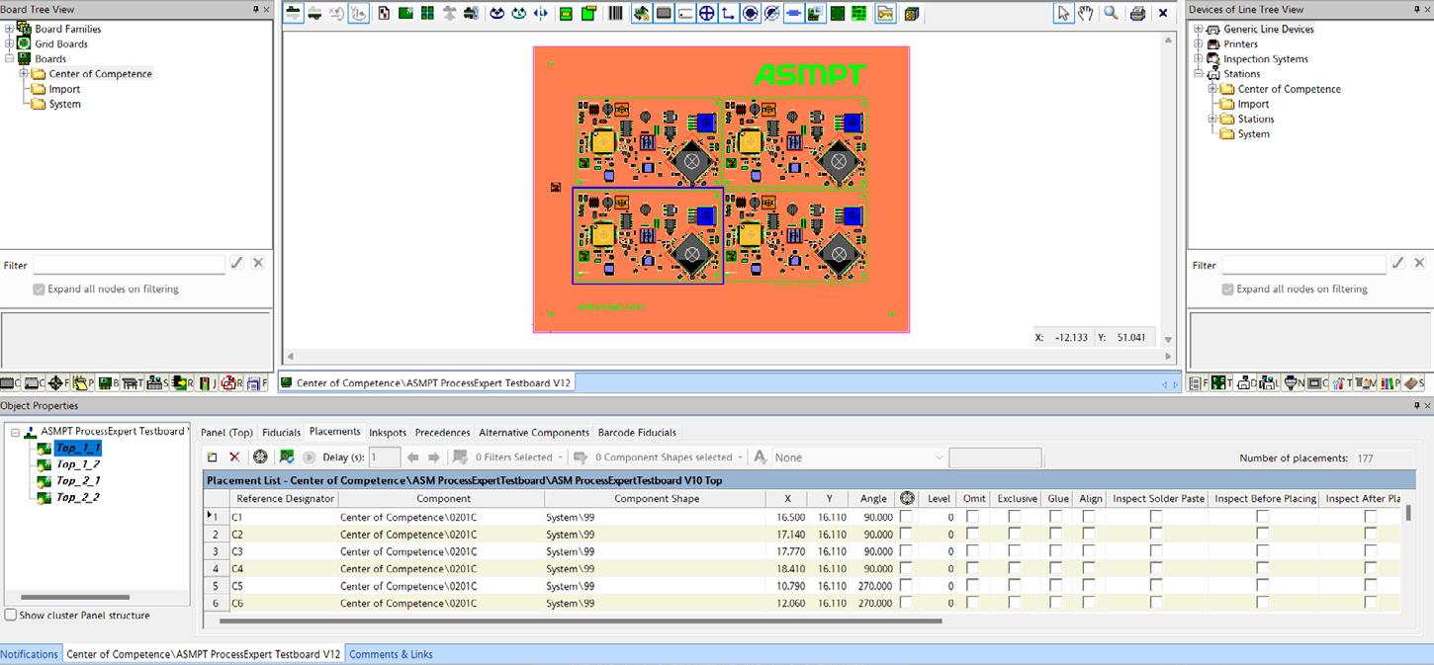The image size is (1434, 665).
Task: Click the Board Tree Filter input field
Action: (129, 264)
